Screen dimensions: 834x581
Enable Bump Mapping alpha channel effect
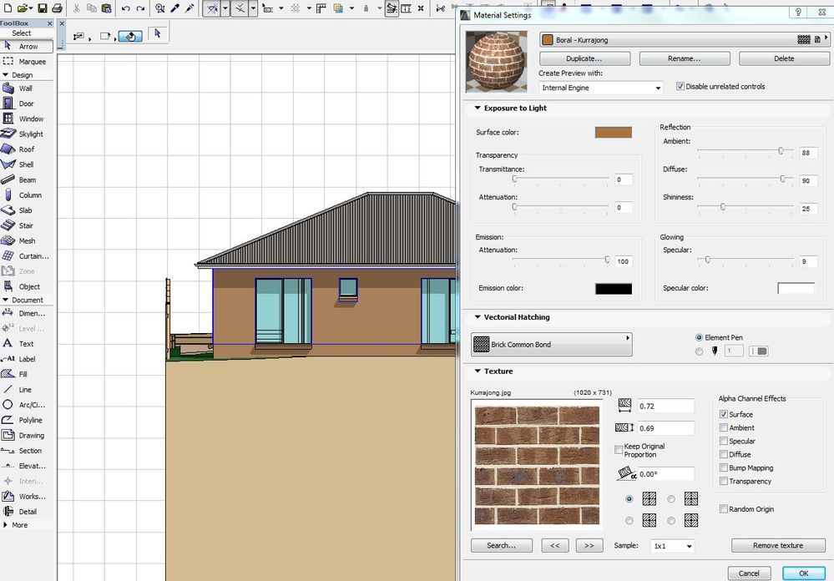723,468
